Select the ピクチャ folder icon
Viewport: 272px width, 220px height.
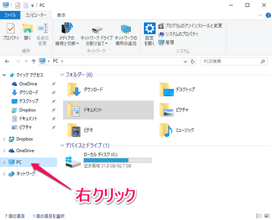tap(166, 110)
